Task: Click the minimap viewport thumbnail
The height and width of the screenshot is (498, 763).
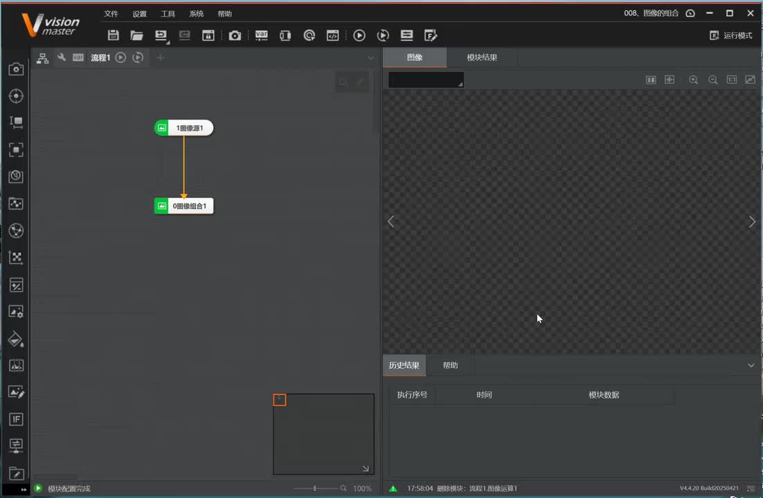Action: click(x=279, y=400)
